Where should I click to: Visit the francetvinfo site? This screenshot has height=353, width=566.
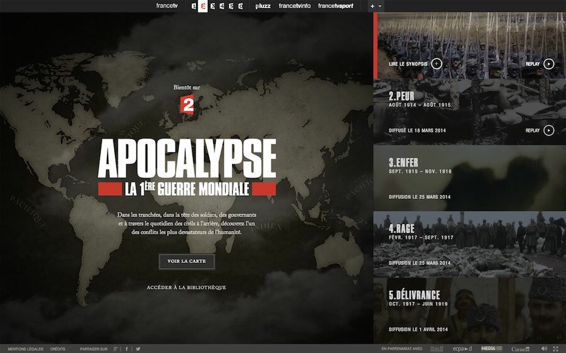coord(294,6)
